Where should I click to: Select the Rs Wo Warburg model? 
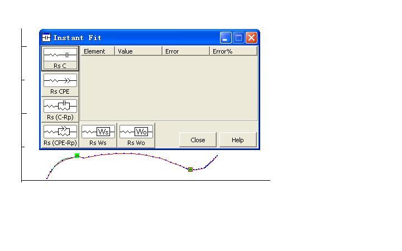(136, 135)
